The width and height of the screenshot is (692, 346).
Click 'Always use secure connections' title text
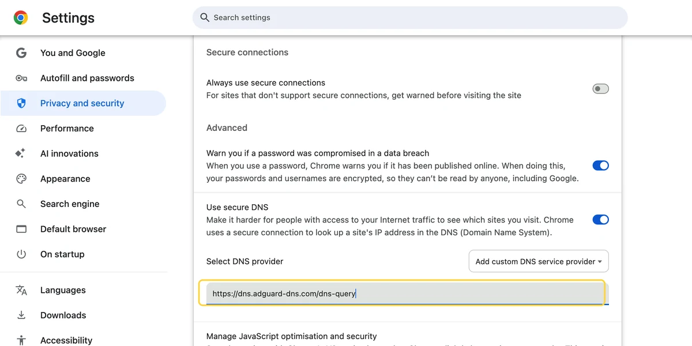266,83
